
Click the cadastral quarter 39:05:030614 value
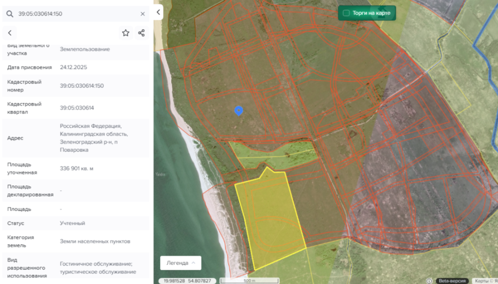(77, 108)
